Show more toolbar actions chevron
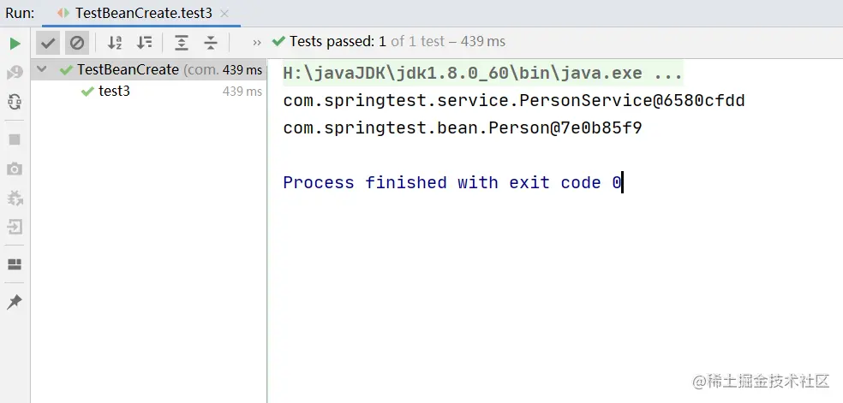This screenshot has width=843, height=403. click(257, 43)
